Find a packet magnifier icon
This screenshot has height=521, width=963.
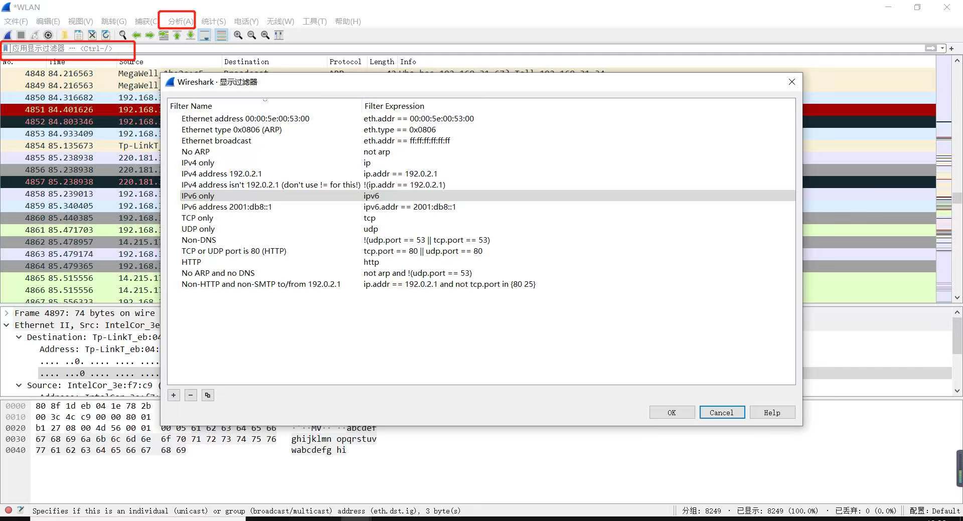click(x=122, y=35)
